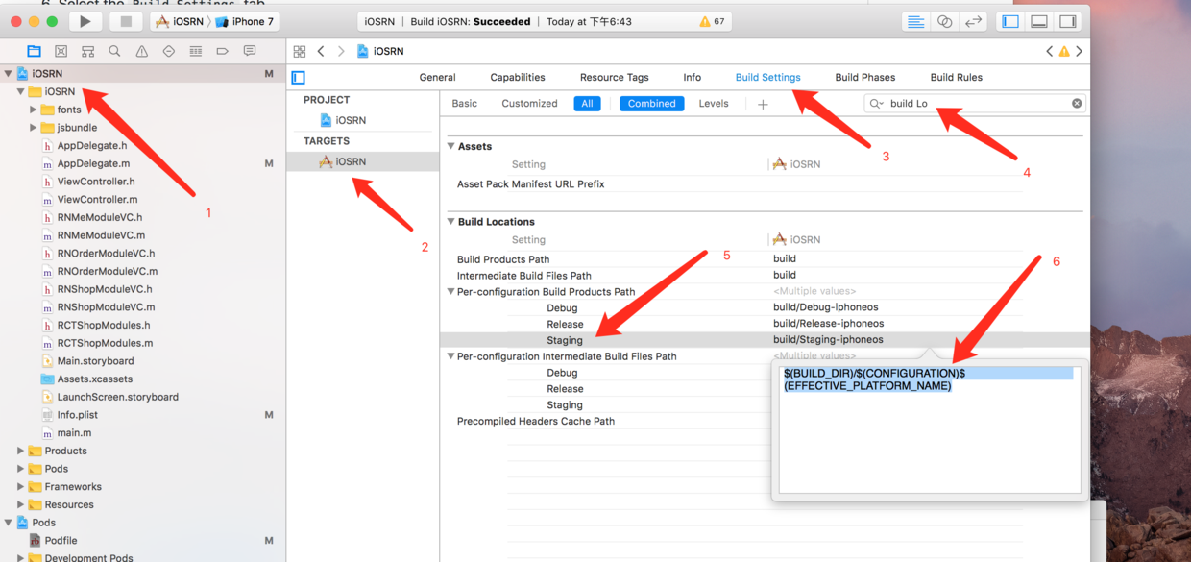Viewport: 1191px width, 562px height.
Task: Open AppDelegate.m in the navigator
Action: [x=93, y=163]
